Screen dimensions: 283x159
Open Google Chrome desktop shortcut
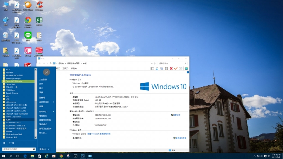(28, 22)
